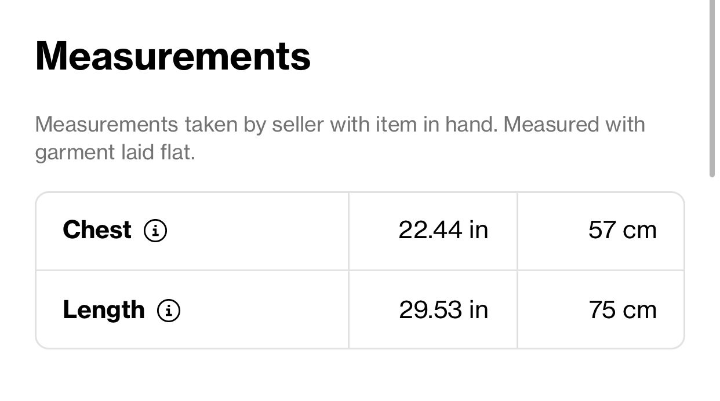The width and height of the screenshot is (720, 401).
Task: Click the word 'by' in the description
Action: (254, 126)
